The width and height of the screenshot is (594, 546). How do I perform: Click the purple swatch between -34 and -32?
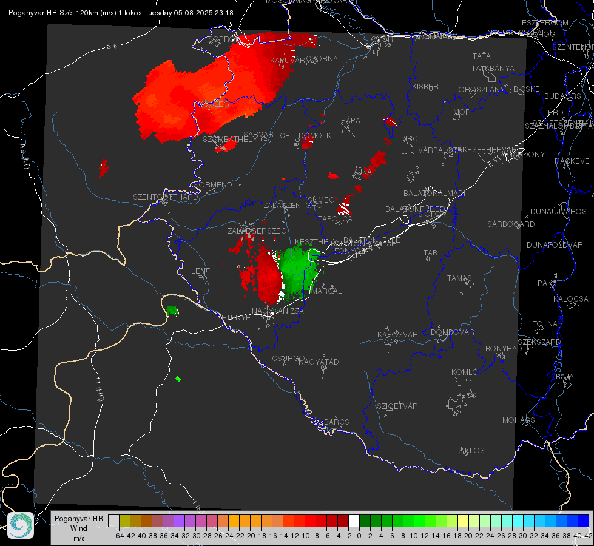tap(179, 521)
